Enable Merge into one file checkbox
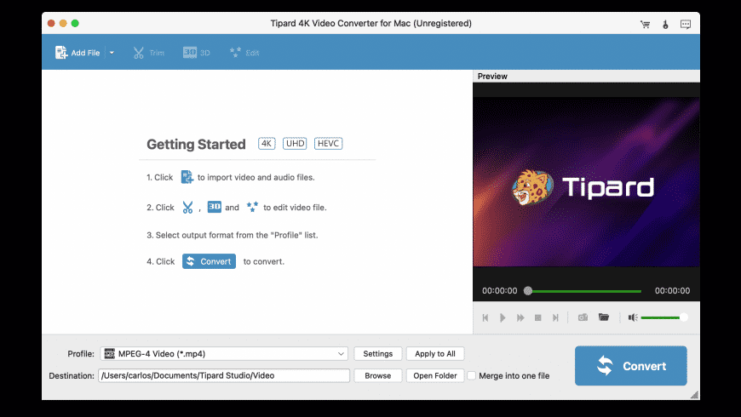The width and height of the screenshot is (741, 417). (472, 375)
